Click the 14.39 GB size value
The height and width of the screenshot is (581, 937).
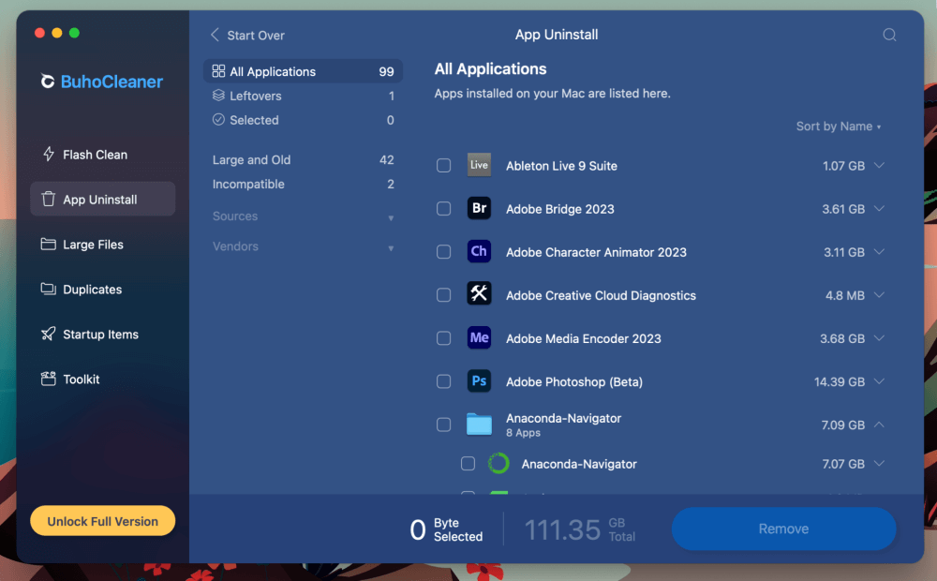839,381
